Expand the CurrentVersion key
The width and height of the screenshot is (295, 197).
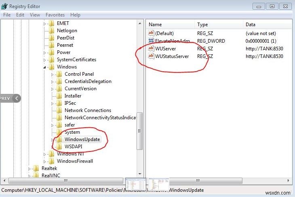pyautogui.click(x=52, y=89)
